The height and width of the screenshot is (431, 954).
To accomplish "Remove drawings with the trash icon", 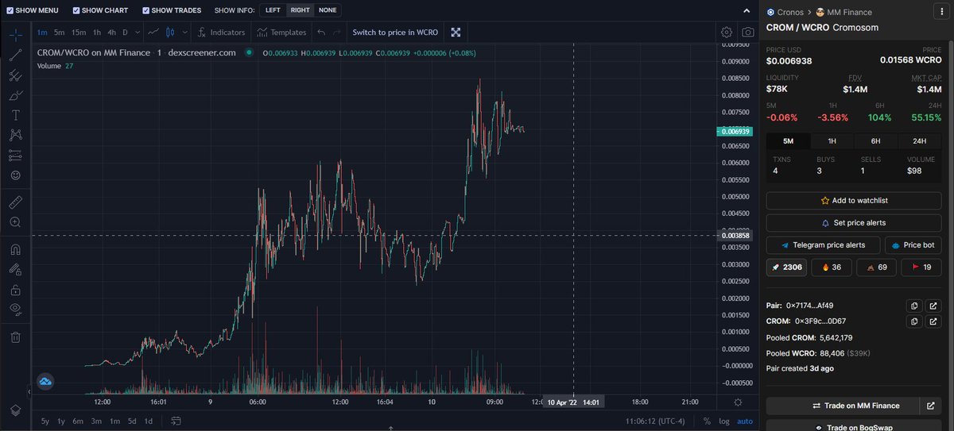I will (15, 337).
